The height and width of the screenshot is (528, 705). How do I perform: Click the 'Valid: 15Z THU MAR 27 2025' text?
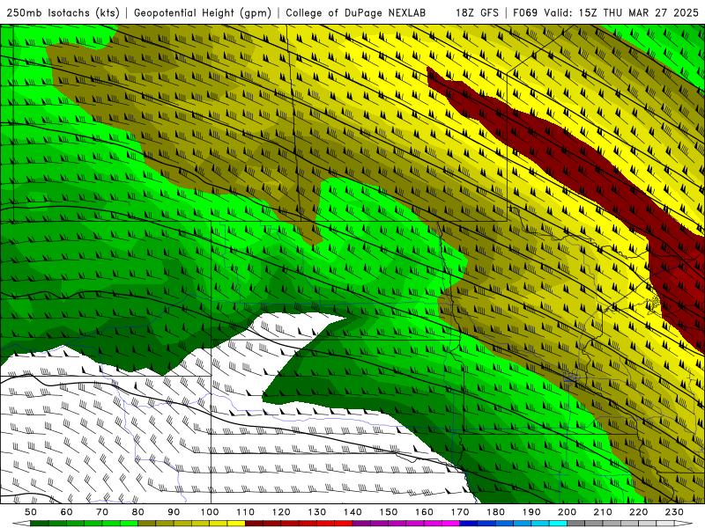click(x=621, y=12)
